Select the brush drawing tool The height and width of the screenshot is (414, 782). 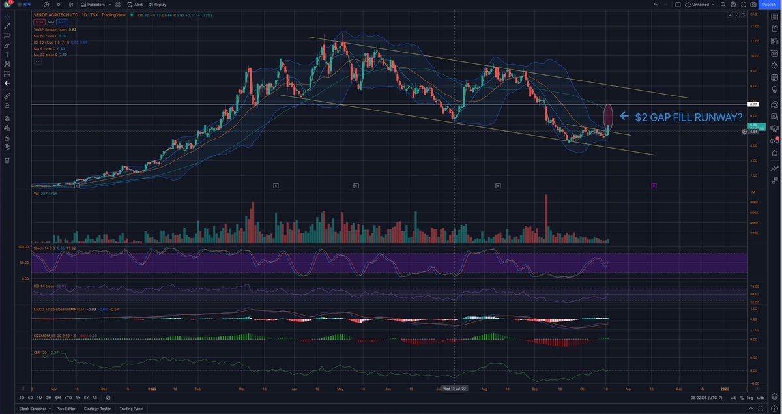(7, 45)
